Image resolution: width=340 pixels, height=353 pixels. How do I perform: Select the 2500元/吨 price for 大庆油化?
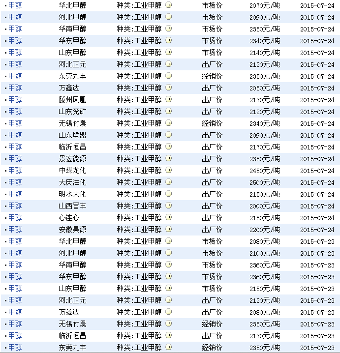[x=265, y=182]
